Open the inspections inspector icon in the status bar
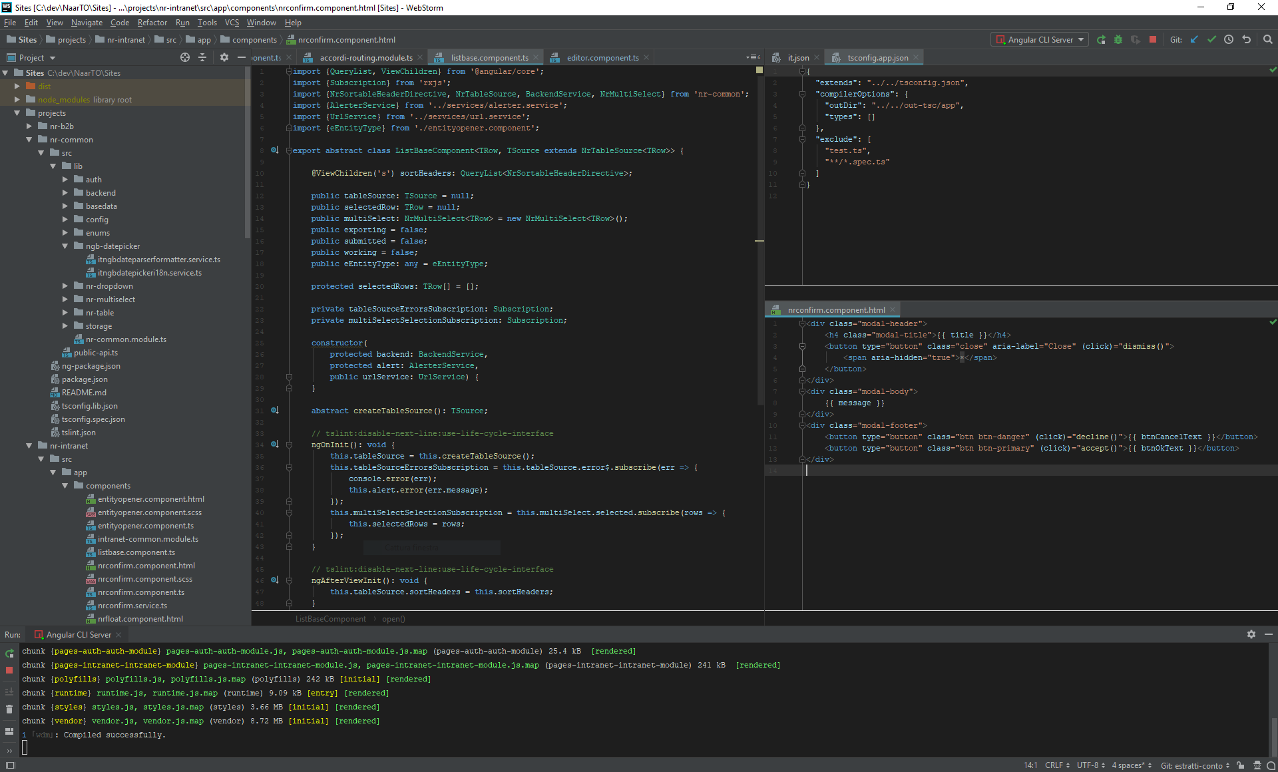The height and width of the screenshot is (772, 1278). coord(1257,765)
